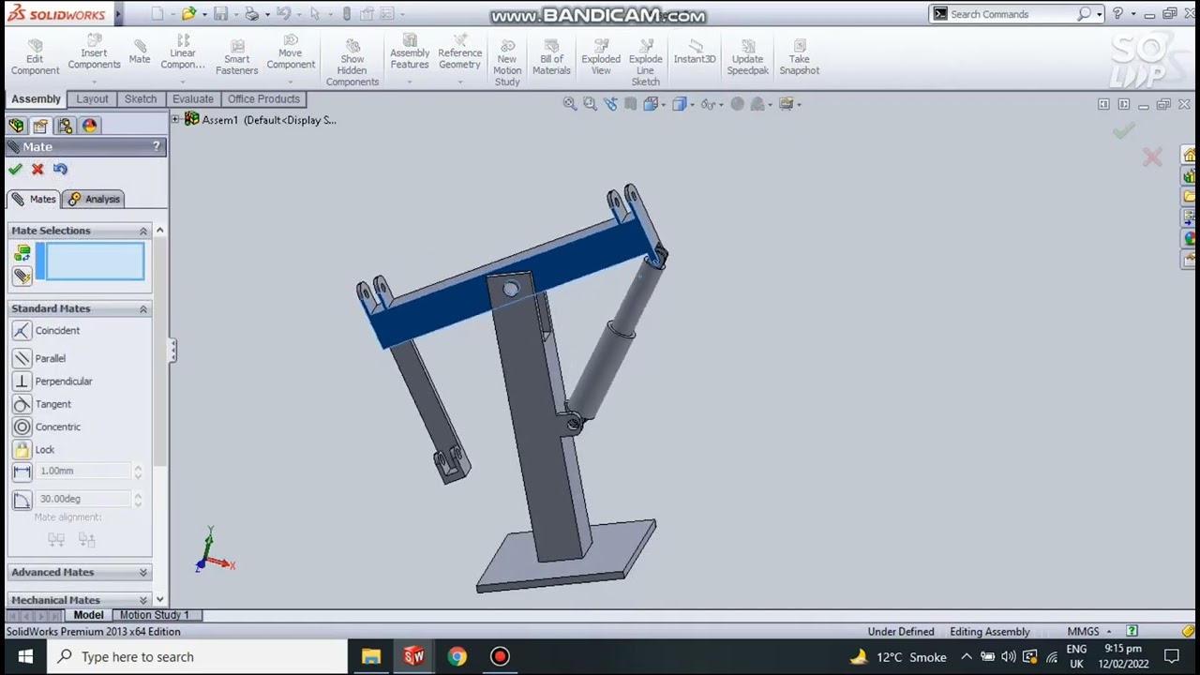The height and width of the screenshot is (675, 1200).
Task: Accept mate with green checkmark
Action: (15, 169)
